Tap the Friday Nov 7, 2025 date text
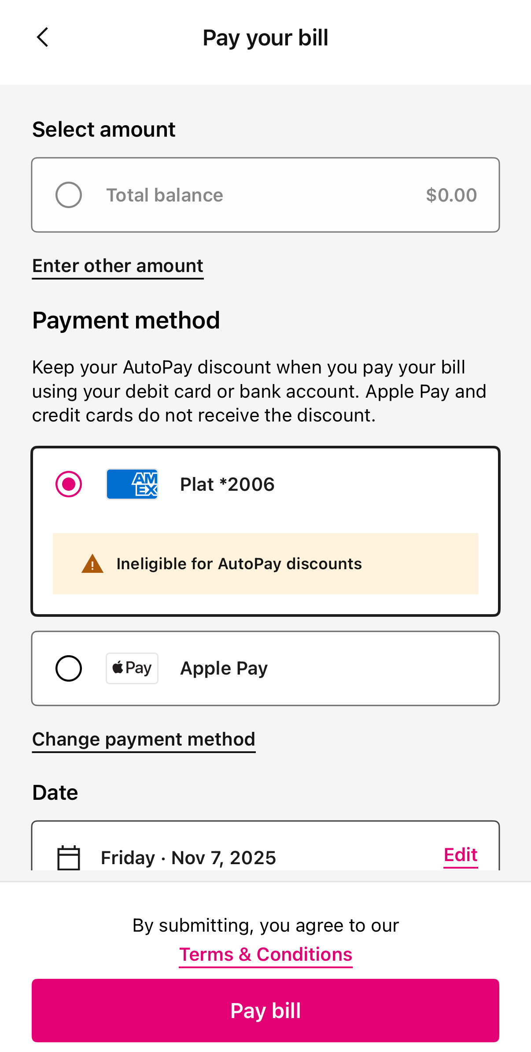The width and height of the screenshot is (531, 1052). coord(188,858)
